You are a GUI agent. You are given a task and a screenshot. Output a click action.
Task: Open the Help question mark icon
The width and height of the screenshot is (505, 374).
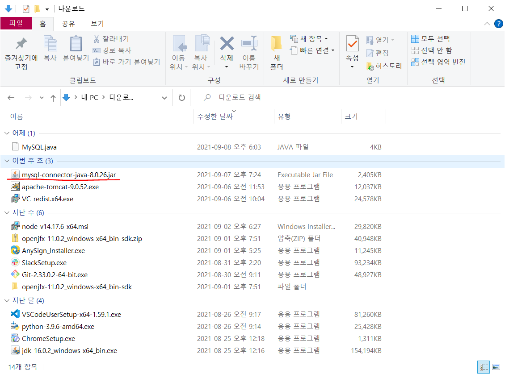(x=498, y=24)
